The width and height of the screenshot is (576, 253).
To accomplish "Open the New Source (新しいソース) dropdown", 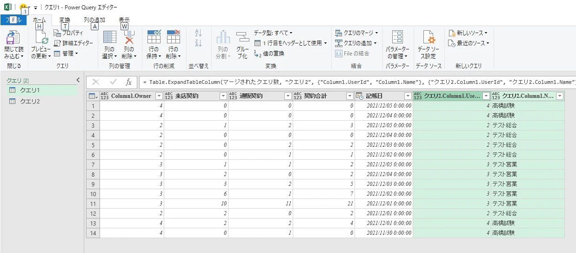I will 468,33.
